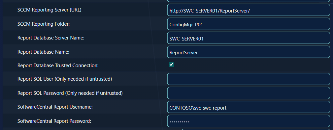Click the 'SCCM Reporting Folder:' label
This screenshot has height=130, width=333.
coord(44,24)
